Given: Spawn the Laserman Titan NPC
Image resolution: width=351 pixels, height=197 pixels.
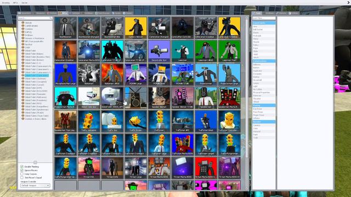Looking at the screenshot, I should [x=229, y=51].
